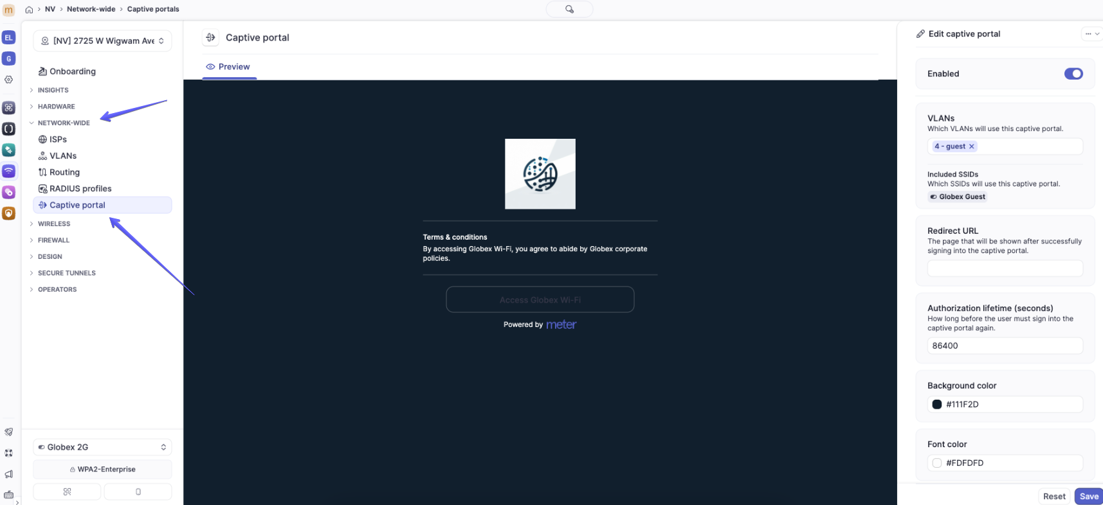Click the WPA2-Enterprise button
This screenshot has height=505, width=1103.
[102, 470]
